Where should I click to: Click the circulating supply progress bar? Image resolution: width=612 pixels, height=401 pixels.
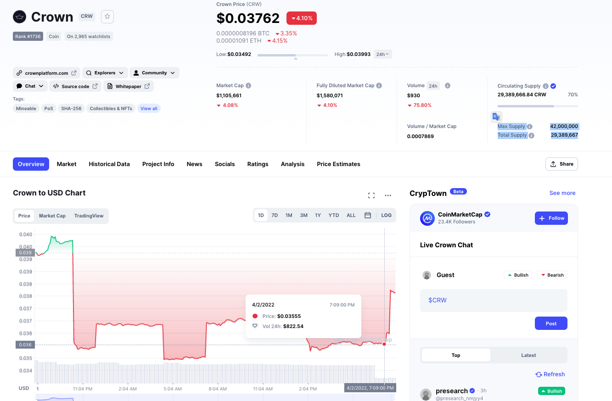click(x=538, y=106)
